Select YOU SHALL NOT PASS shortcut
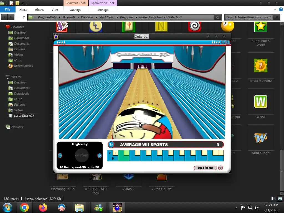The width and height of the screenshot is (284, 213). pos(96,184)
